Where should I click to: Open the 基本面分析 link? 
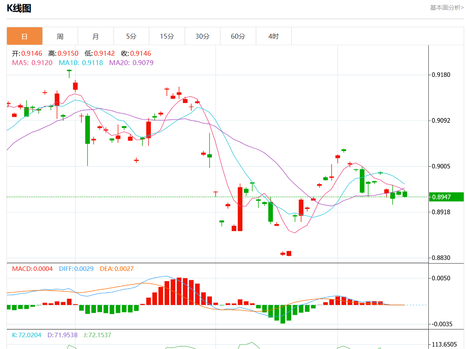tap(447, 8)
